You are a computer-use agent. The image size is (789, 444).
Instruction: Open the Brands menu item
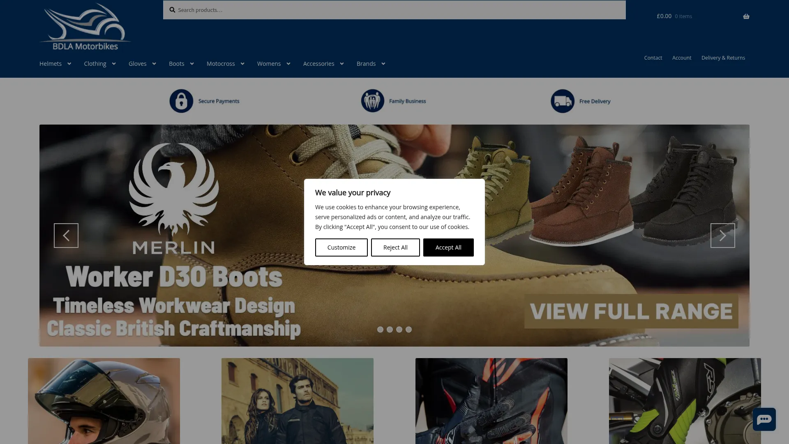point(366,64)
